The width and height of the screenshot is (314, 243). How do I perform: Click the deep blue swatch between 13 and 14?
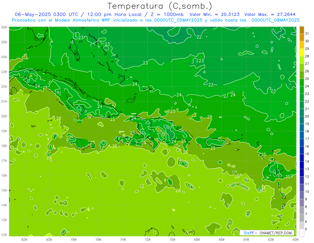302,165
